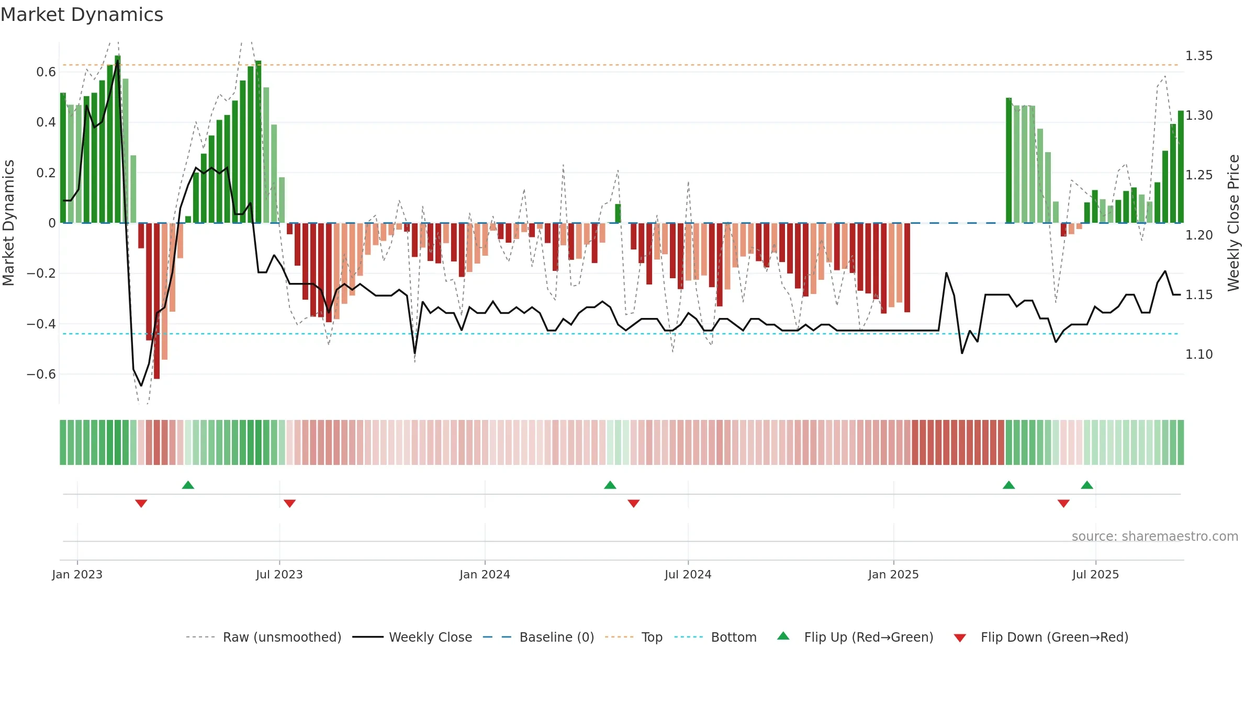The width and height of the screenshot is (1256, 706).
Task: Click the '0.4' left axis tick label
Action: click(46, 122)
